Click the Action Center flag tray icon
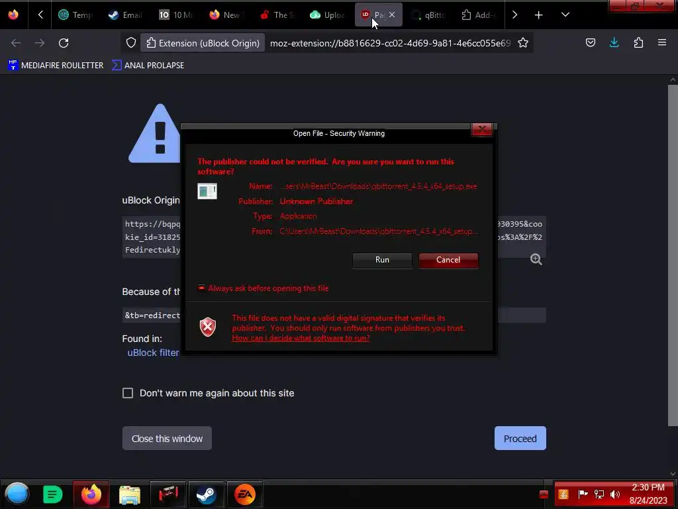 pos(583,494)
